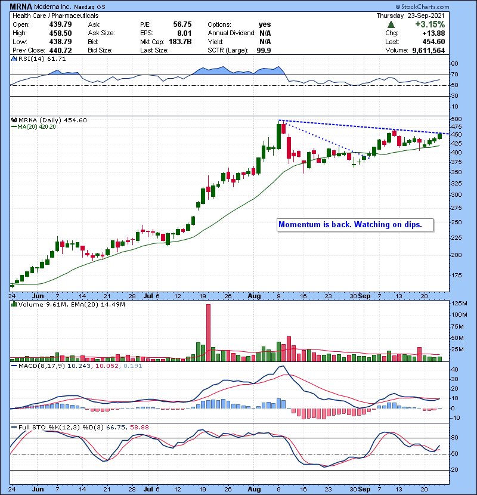Click the Full STO legend line marker
This screenshot has width=477, height=495.
(14, 427)
